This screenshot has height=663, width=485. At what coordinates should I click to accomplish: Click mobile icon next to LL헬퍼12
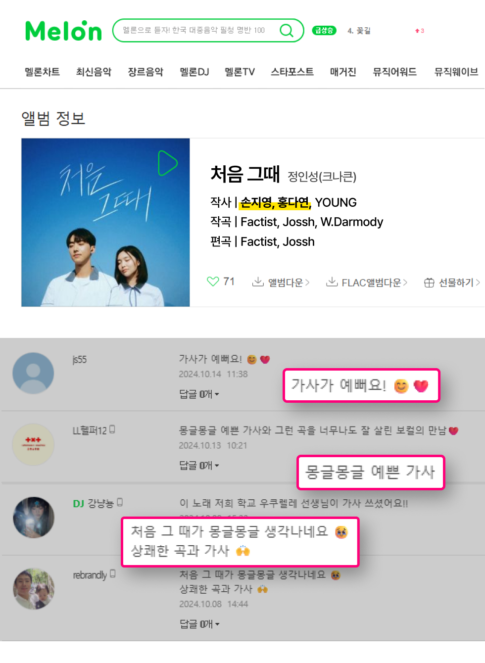coord(112,429)
